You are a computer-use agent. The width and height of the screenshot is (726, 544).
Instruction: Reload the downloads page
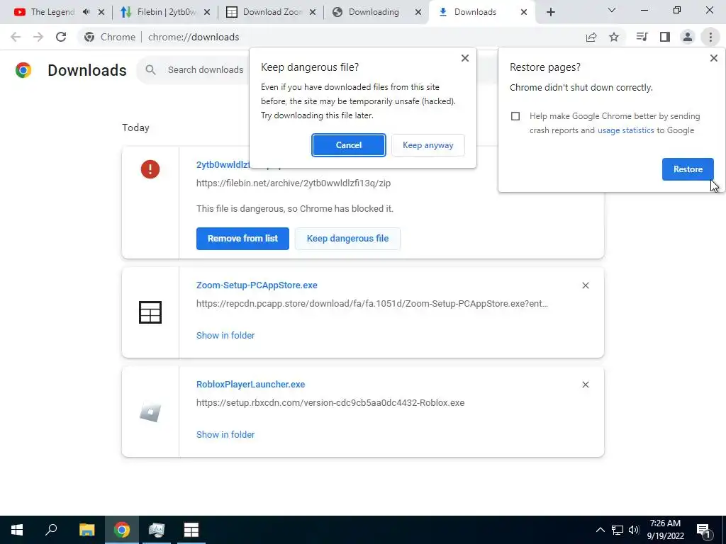tap(61, 37)
